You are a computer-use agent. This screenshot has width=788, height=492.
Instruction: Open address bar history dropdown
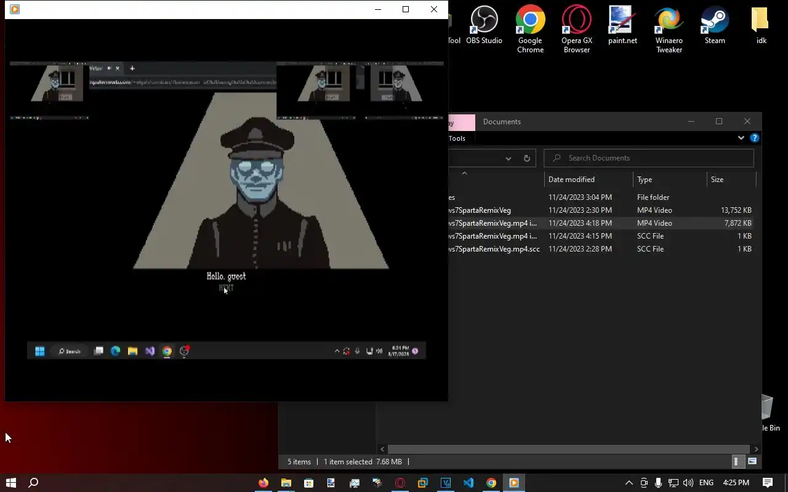(508, 158)
